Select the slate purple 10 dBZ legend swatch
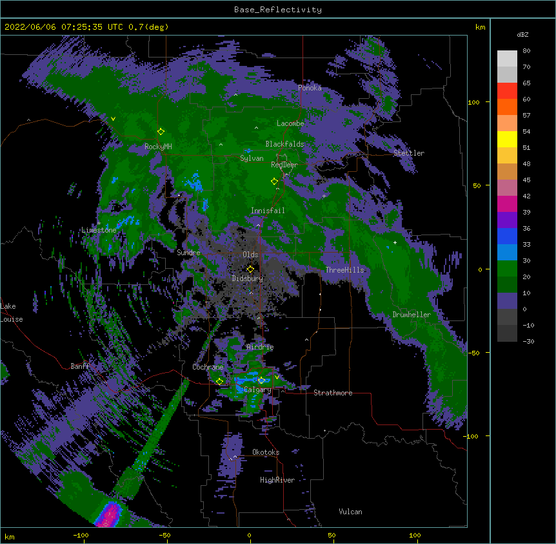 pos(507,301)
